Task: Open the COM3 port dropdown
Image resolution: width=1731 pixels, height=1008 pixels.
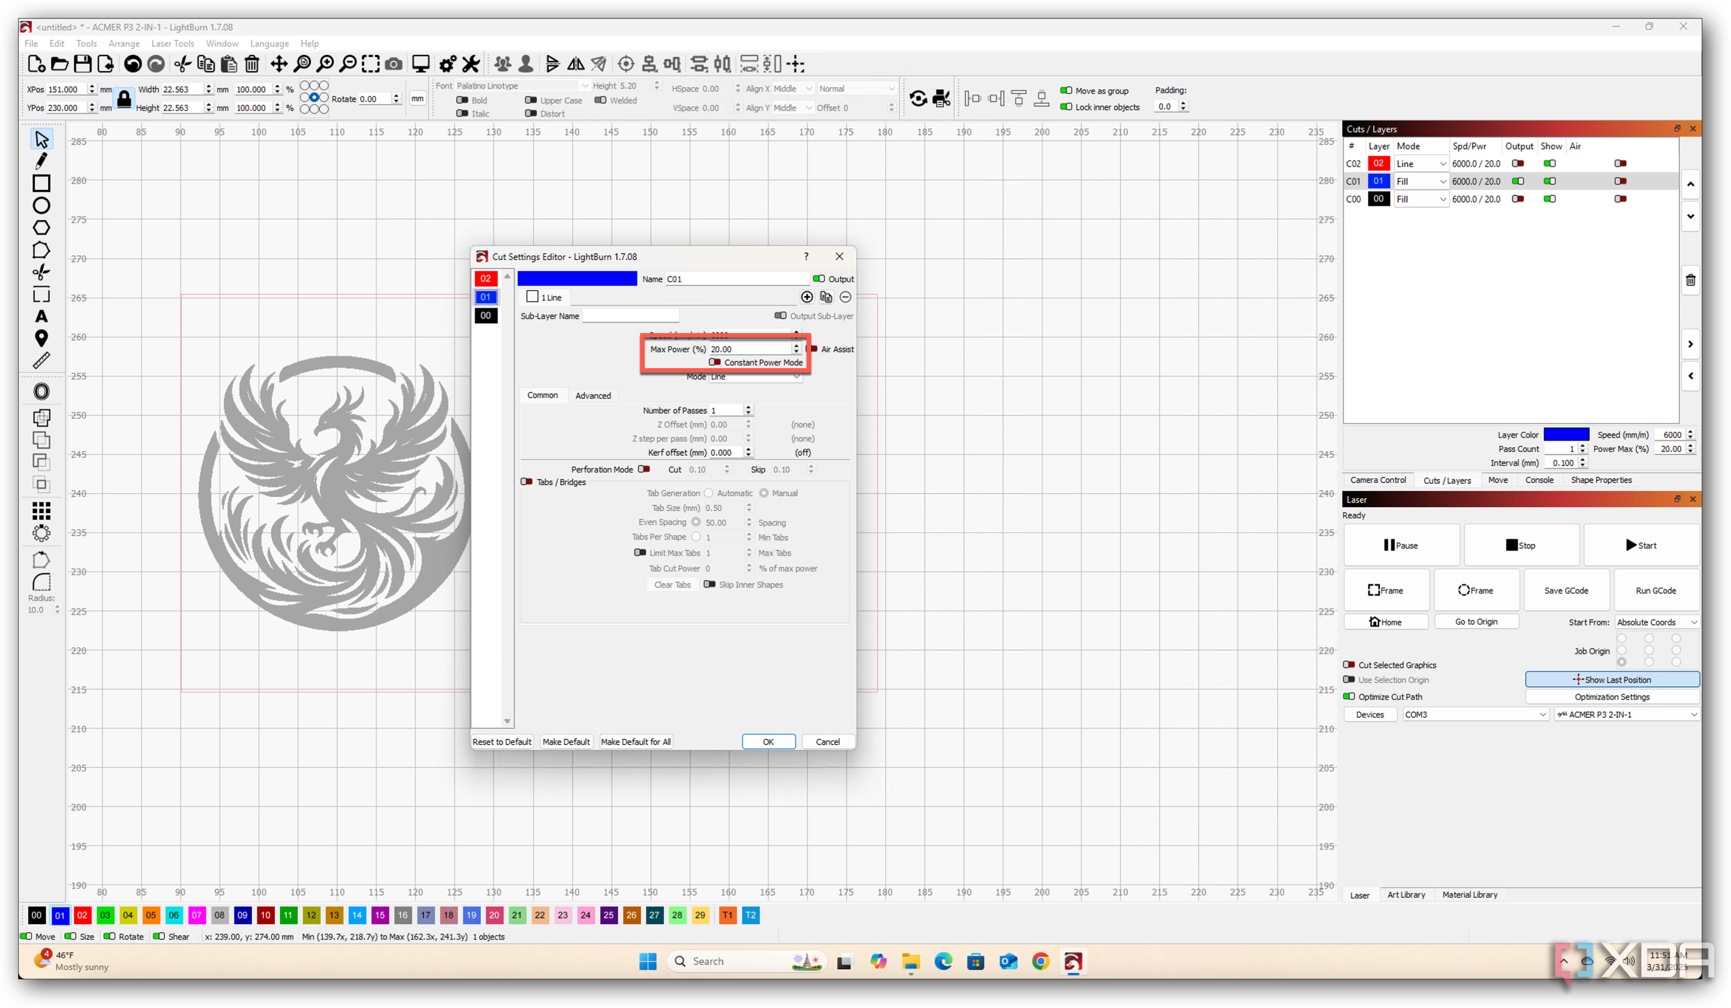Action: coord(1475,714)
